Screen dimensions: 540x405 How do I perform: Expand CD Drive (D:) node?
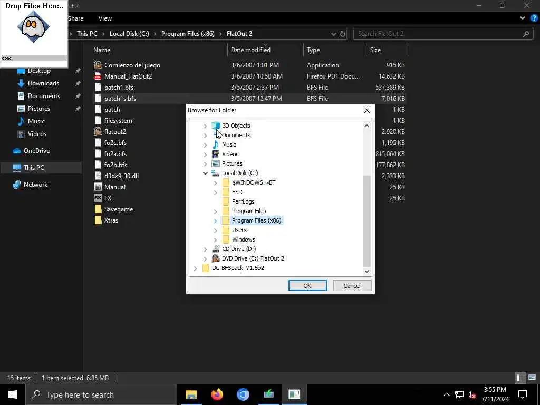pos(205,249)
